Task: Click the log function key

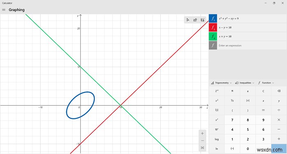Action: click(217, 139)
